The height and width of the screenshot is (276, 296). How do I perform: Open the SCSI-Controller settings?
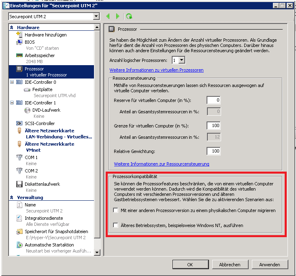(x=39, y=123)
